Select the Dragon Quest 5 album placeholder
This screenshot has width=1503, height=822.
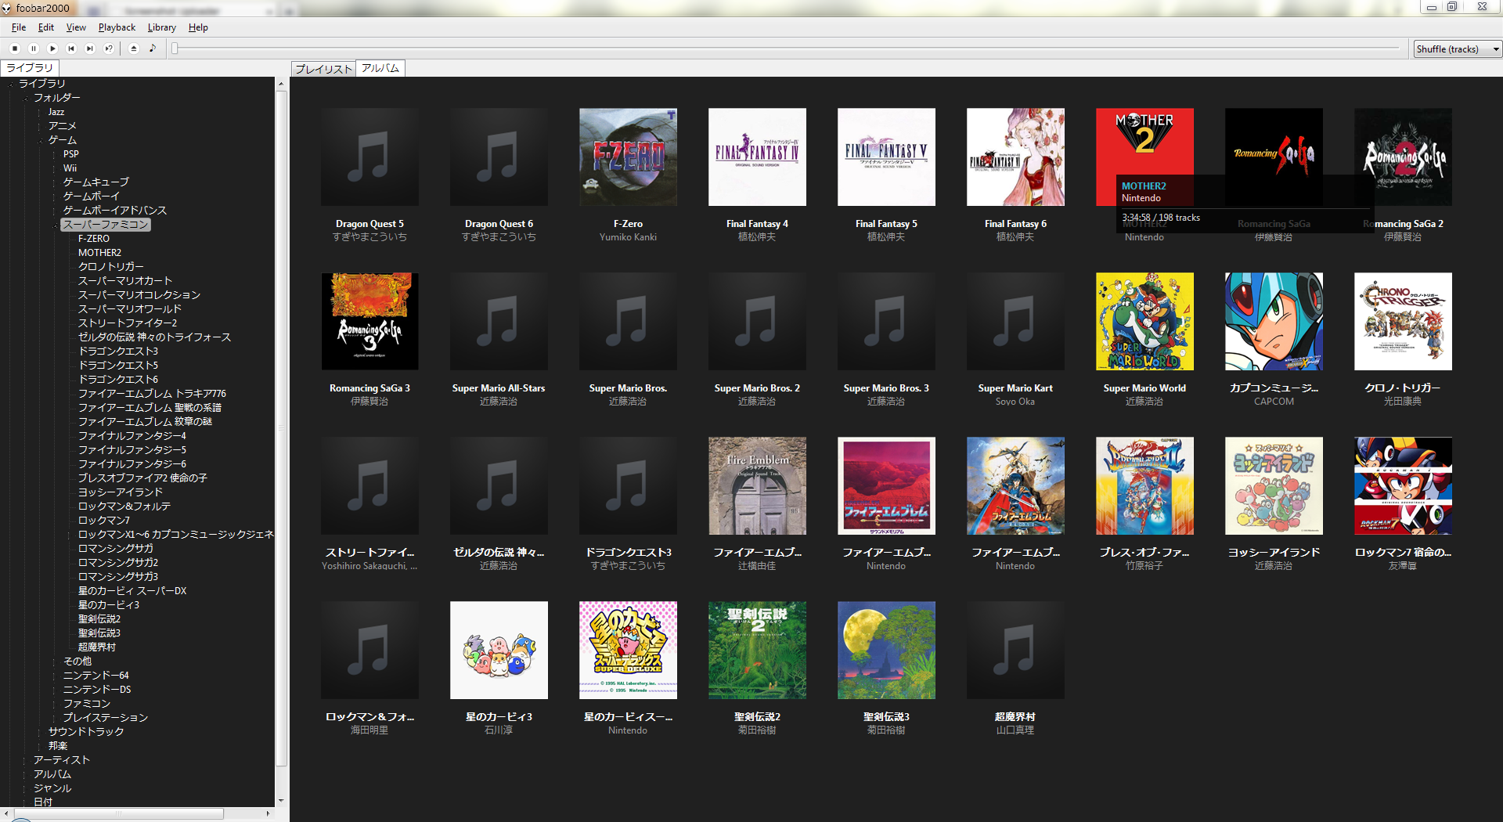click(x=369, y=157)
